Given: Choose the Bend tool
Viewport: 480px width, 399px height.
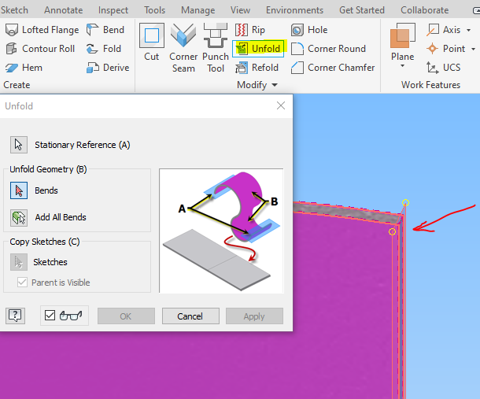Looking at the screenshot, I should (105, 30).
